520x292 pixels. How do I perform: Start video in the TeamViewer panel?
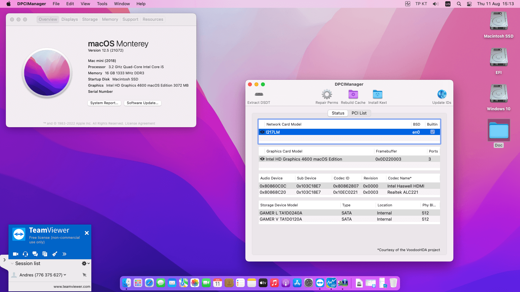tap(16, 254)
